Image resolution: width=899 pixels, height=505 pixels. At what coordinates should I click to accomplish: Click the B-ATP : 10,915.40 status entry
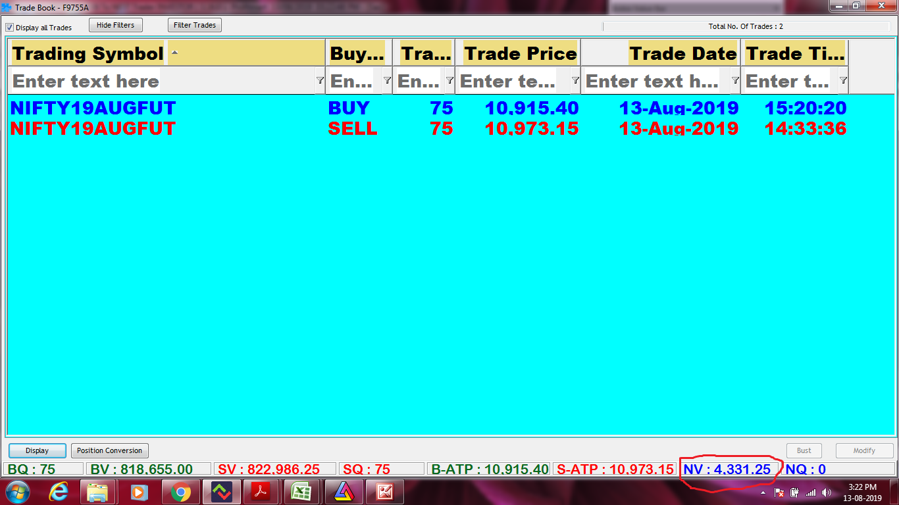pyautogui.click(x=489, y=469)
